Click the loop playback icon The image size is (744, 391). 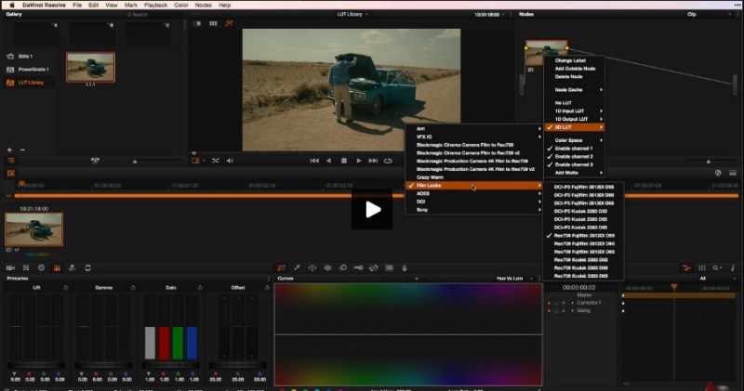(x=388, y=161)
